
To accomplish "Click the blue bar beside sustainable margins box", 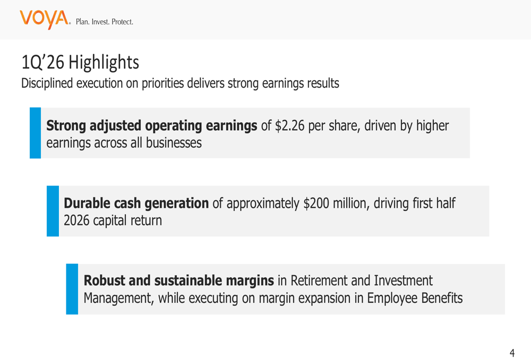I will [72, 289].
